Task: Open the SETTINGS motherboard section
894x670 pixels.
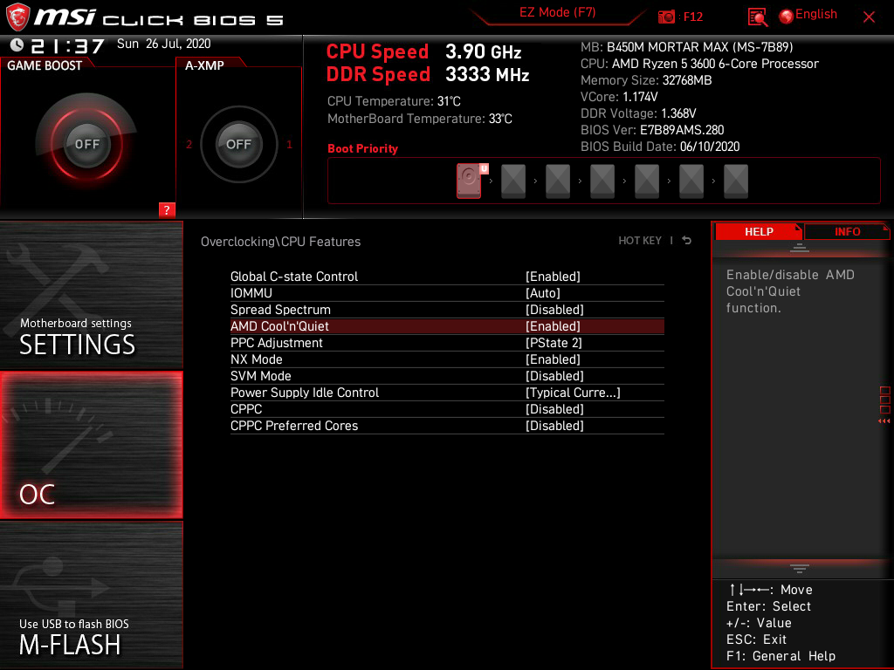Action: 91,295
